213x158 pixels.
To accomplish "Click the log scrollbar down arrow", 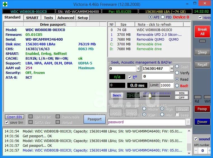I will 189,153.
